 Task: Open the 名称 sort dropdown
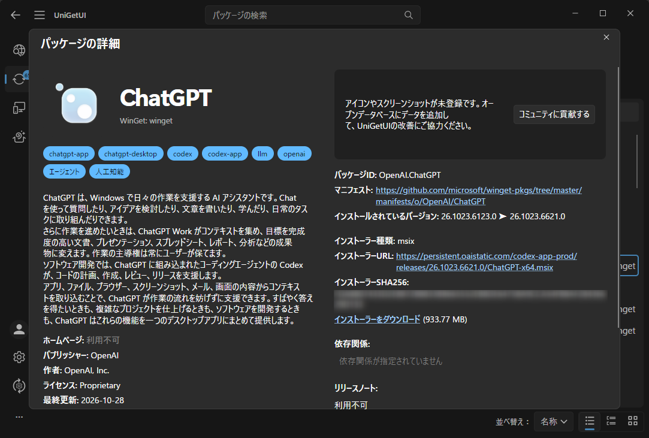553,421
